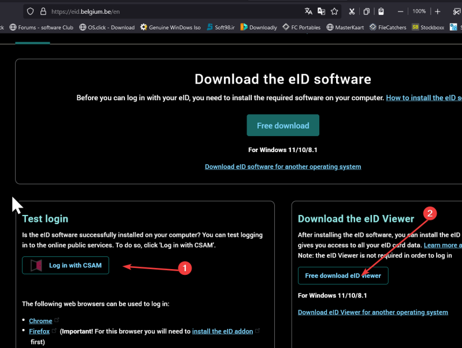Open the FC Portables bookmark
The image size is (462, 348).
(301, 27)
